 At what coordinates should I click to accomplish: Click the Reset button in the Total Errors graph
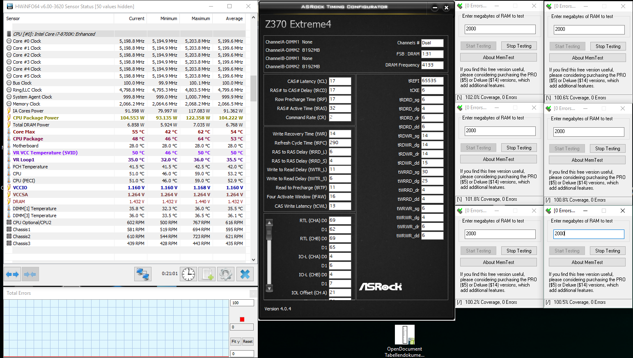pos(248,342)
